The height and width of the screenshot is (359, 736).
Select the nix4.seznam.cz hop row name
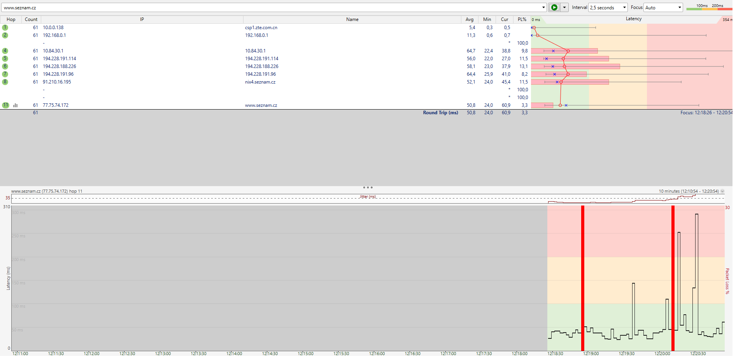260,82
